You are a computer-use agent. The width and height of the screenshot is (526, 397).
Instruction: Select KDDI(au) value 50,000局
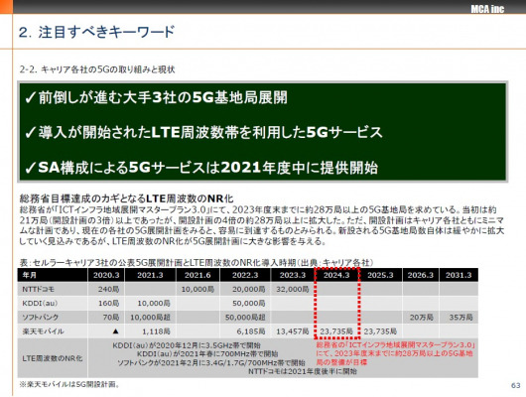tap(248, 303)
